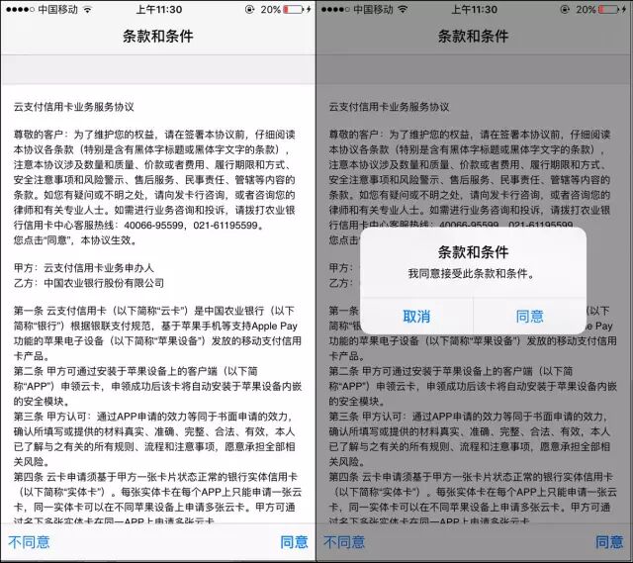The height and width of the screenshot is (563, 633).
Task: Tap 同意 in the 条款和条件 alert dialog
Action: point(529,317)
